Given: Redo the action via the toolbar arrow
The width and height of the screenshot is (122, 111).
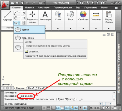Looking at the screenshot, I should coord(34,3).
